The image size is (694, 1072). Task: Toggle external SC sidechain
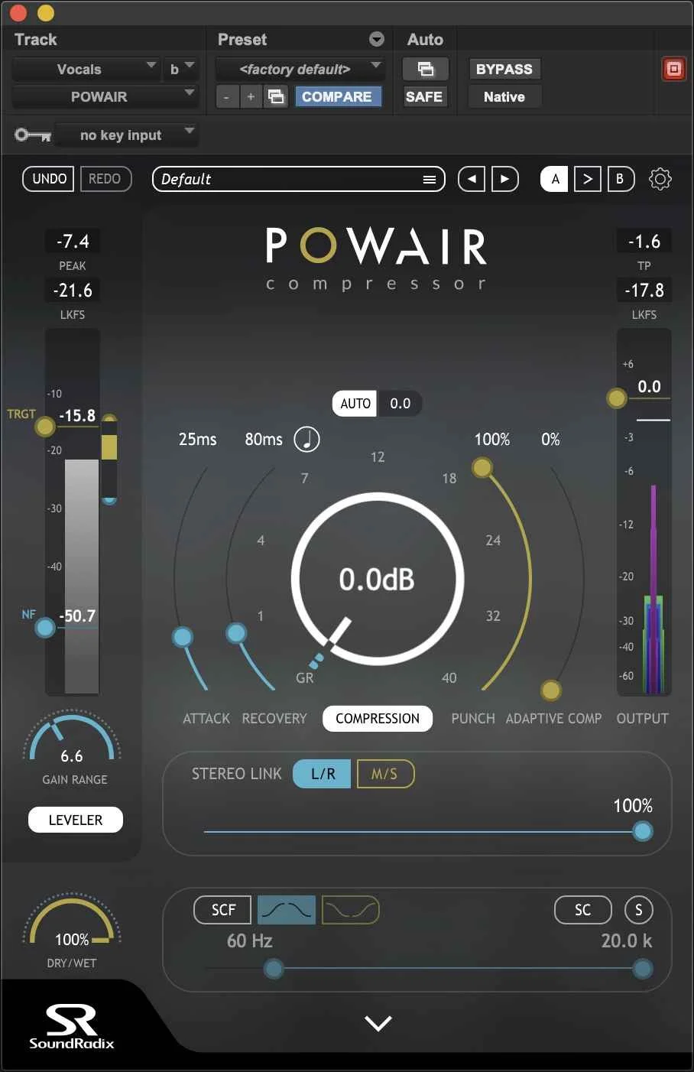(x=583, y=910)
